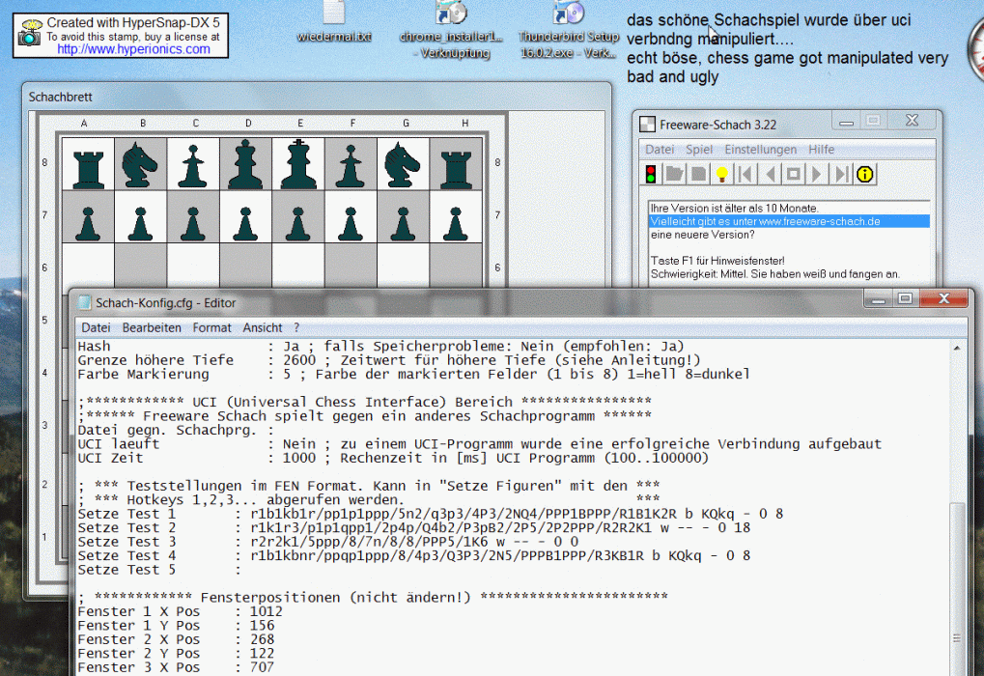Open the Hilfe menu in Freeware-Schach
This screenshot has width=984, height=676.
(x=822, y=150)
